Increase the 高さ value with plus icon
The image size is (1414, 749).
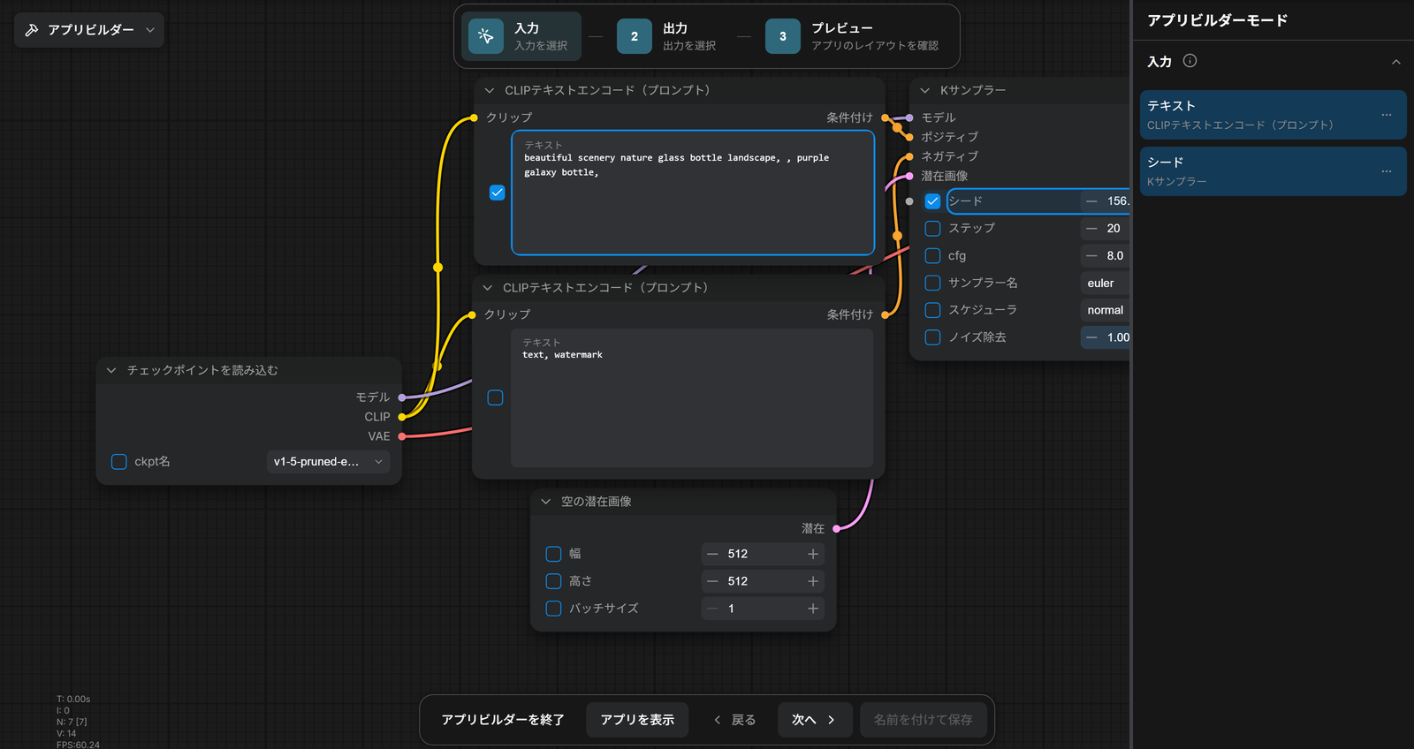pos(813,581)
